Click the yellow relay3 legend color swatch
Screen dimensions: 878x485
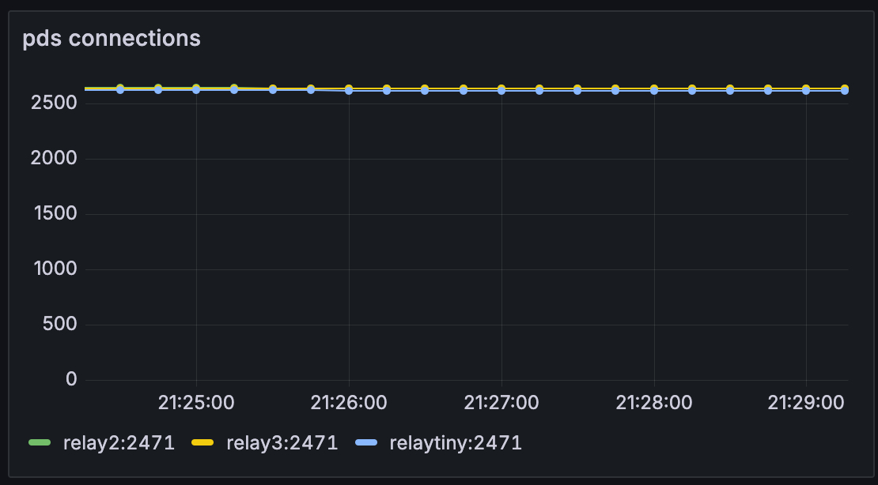[x=203, y=443]
